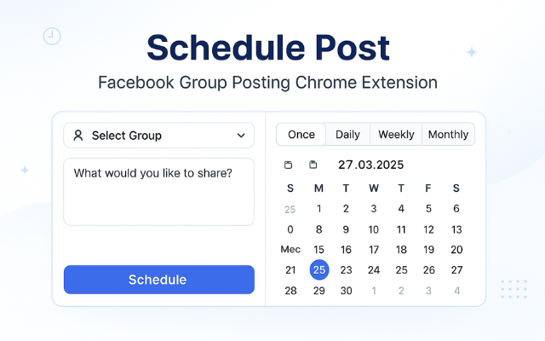Click the sparkle icon right of the title
Image resolution: width=545 pixels, height=341 pixels.
click(472, 52)
